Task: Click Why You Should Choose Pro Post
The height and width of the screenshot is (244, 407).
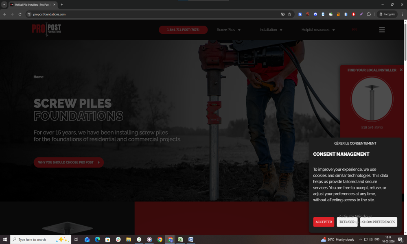Action: tap(68, 162)
